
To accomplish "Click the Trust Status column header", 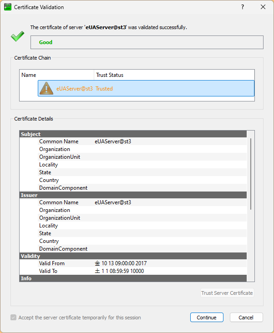I will (173, 75).
